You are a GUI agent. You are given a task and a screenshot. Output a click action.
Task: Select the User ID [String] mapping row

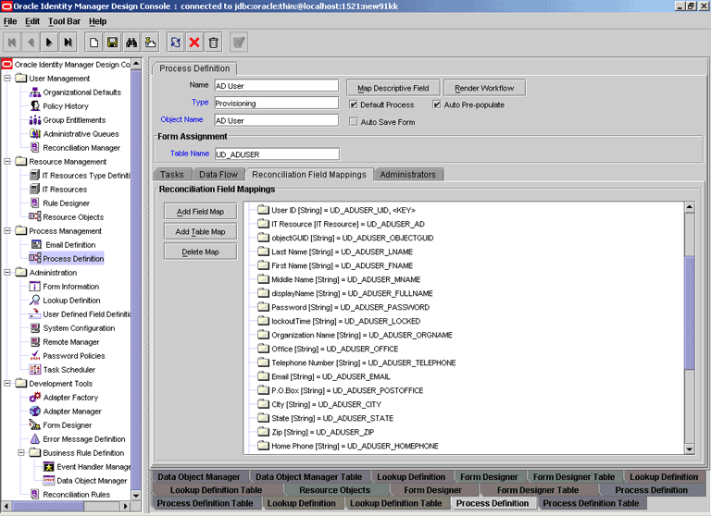coord(336,210)
